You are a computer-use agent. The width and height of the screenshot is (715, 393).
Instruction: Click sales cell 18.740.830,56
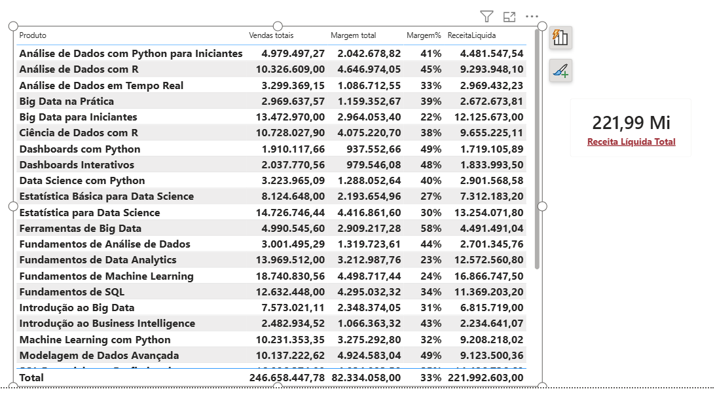(290, 276)
